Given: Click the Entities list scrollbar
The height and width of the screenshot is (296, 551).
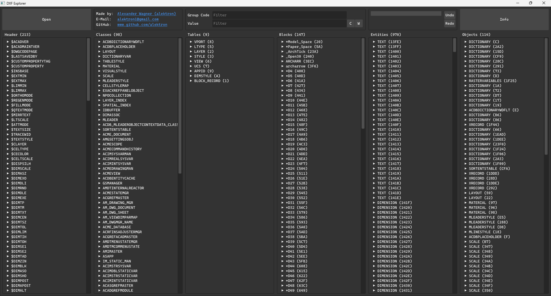Looking at the screenshot, I should (x=455, y=45).
